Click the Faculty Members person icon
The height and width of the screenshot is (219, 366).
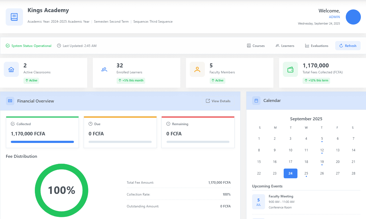point(197,70)
